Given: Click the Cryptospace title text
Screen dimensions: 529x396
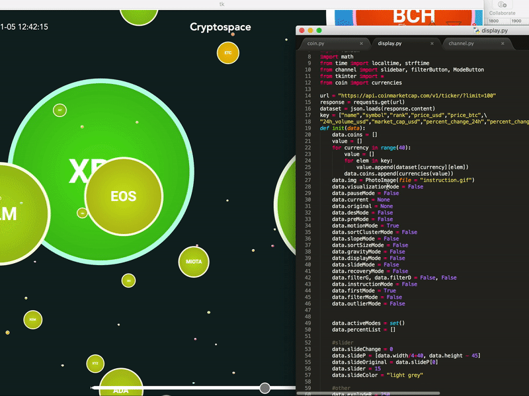Looking at the screenshot, I should tap(220, 26).
